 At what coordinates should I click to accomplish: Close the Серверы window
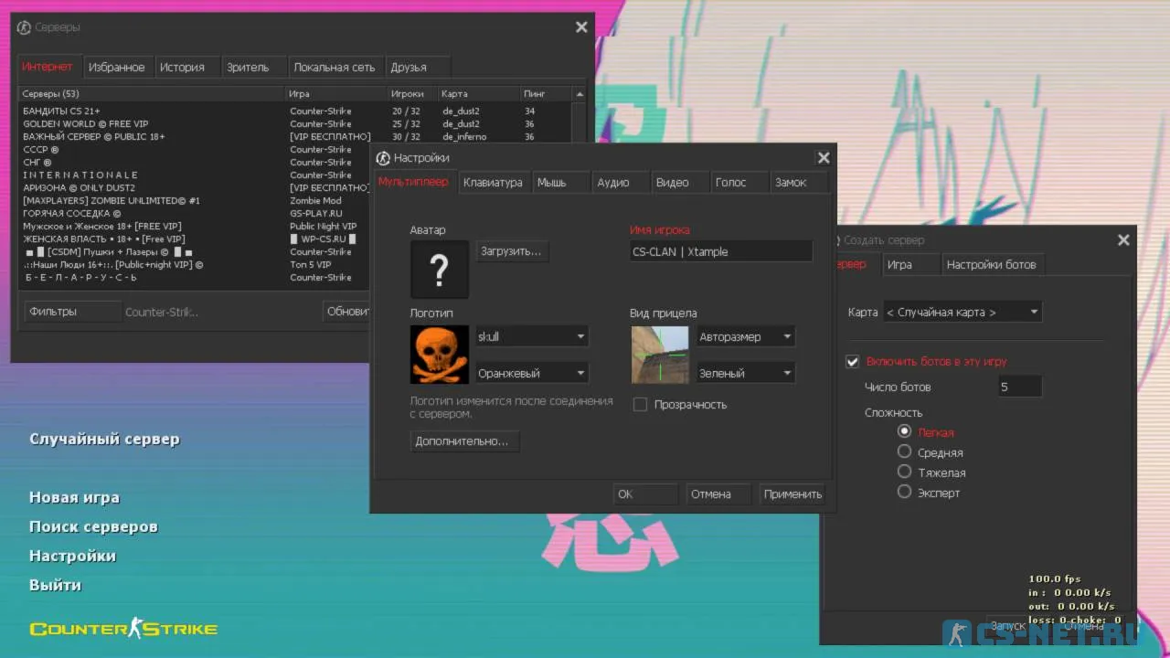(581, 27)
